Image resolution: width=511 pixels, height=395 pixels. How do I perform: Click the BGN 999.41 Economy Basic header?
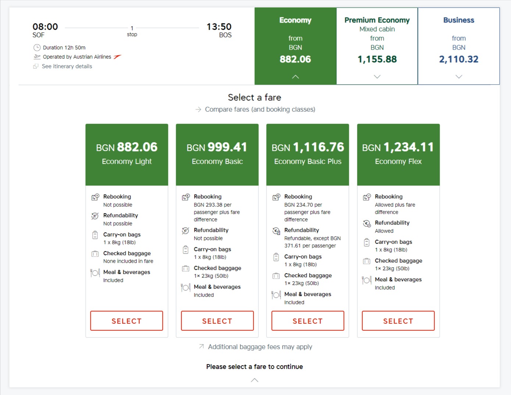(x=217, y=155)
